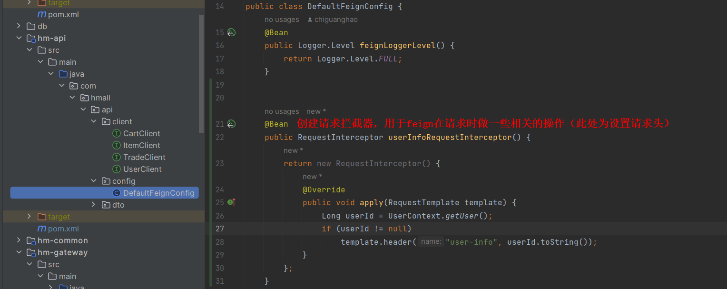Click the implements-method gutter icon beside apply

(231, 202)
